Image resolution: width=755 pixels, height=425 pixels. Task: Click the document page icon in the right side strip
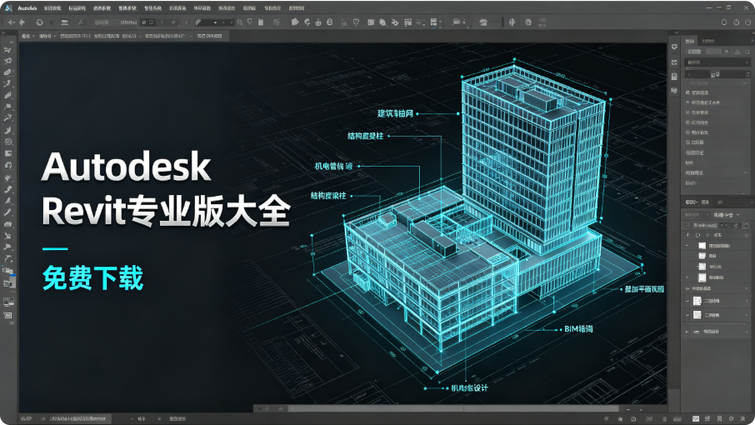tap(674, 77)
